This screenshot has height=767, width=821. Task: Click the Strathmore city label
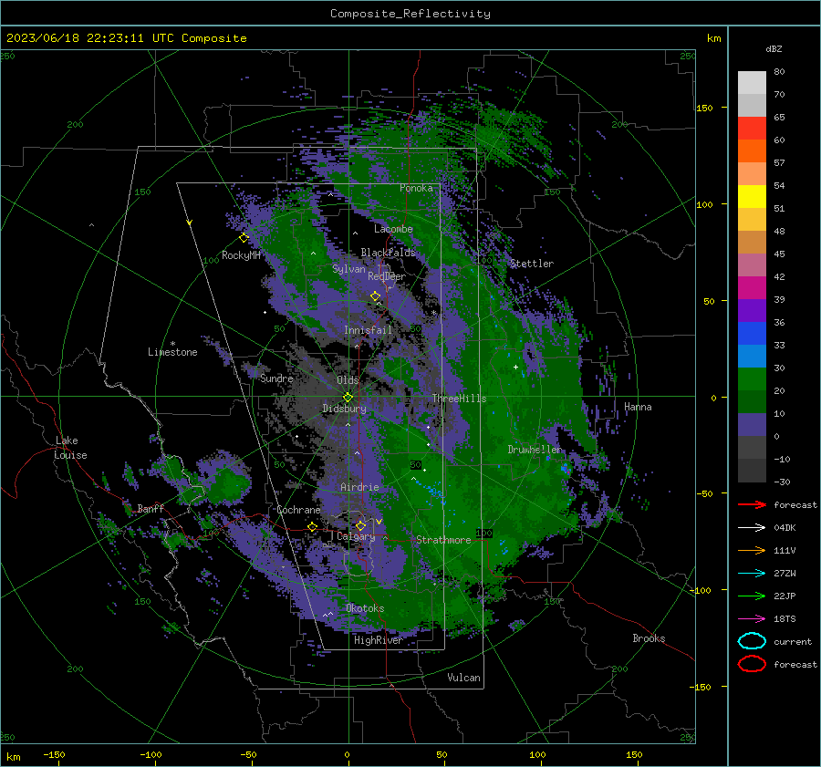click(x=443, y=540)
